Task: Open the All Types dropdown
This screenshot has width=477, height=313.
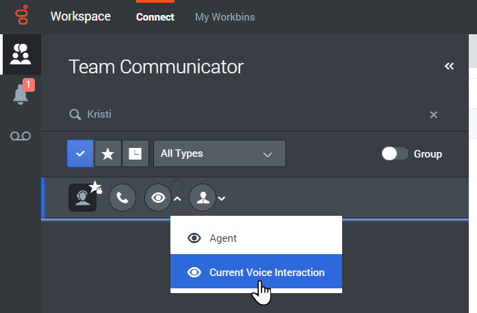Action: [x=220, y=153]
